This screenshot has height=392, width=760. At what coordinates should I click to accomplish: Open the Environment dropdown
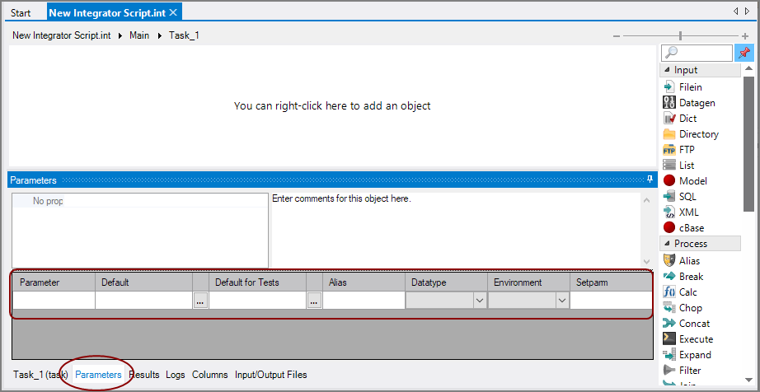pyautogui.click(x=562, y=301)
